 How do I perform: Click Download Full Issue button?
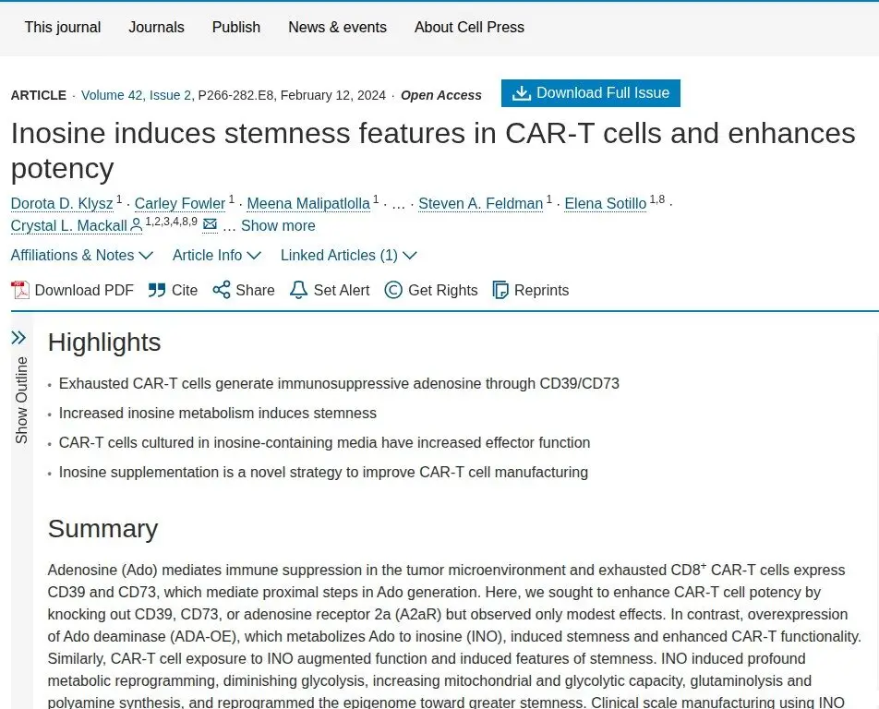[x=591, y=93]
